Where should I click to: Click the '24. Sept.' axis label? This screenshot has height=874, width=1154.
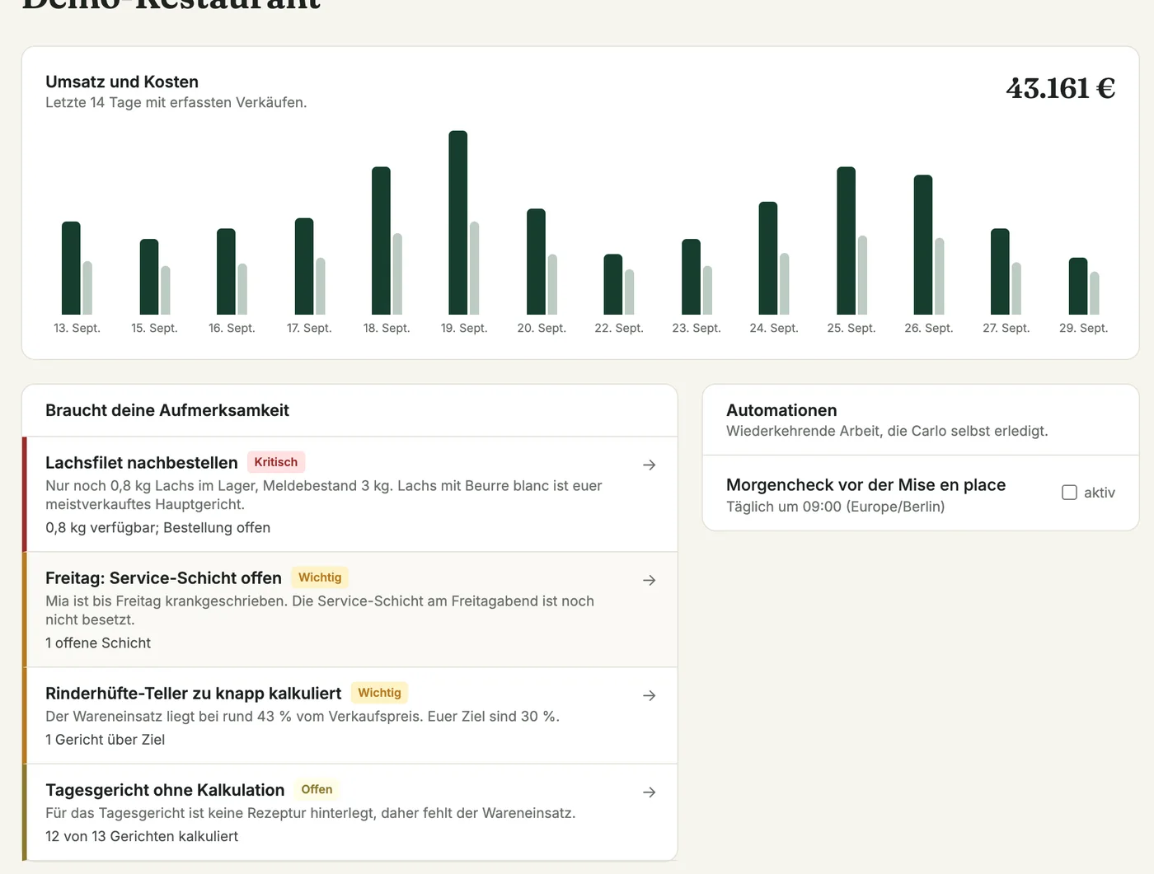[773, 328]
